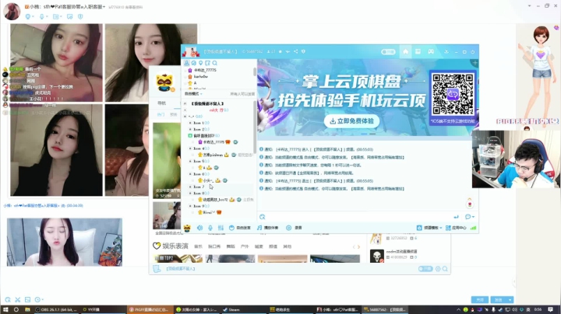Open the send options dropdown arrow in QQ chat
The width and height of the screenshot is (561, 314).
[510, 300]
